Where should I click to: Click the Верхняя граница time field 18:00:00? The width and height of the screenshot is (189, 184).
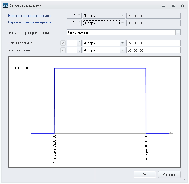point(153,50)
